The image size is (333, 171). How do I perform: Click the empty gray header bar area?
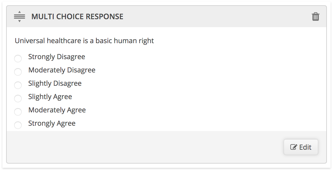(x=216, y=17)
